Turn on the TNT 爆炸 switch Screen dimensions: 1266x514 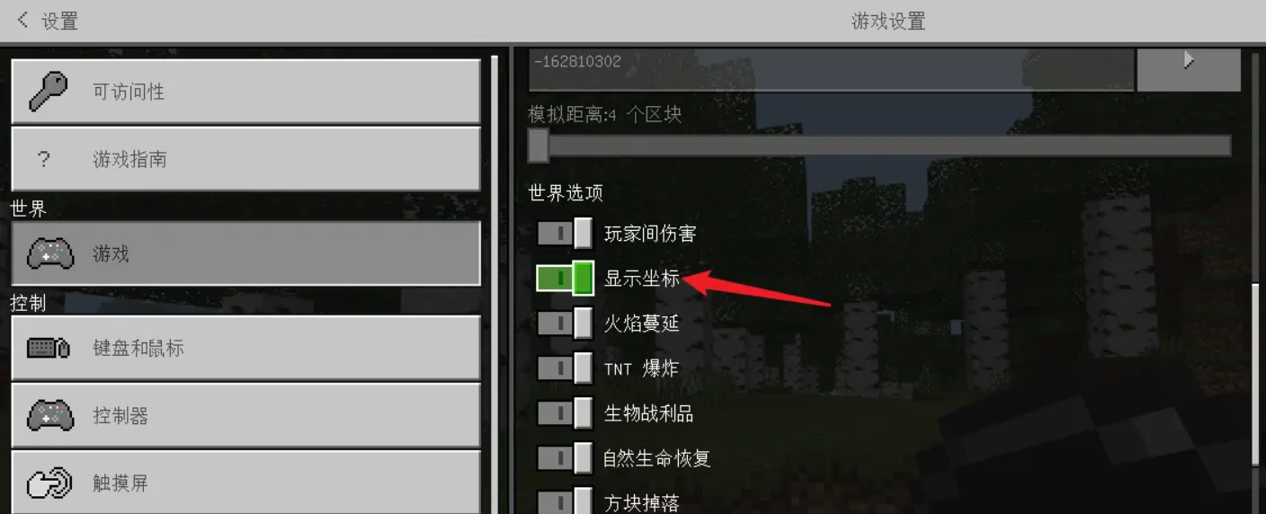click(x=565, y=368)
